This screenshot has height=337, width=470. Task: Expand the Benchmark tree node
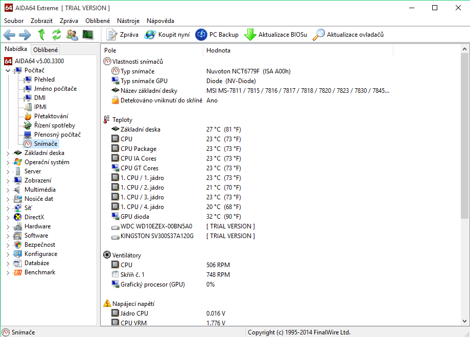click(x=8, y=272)
